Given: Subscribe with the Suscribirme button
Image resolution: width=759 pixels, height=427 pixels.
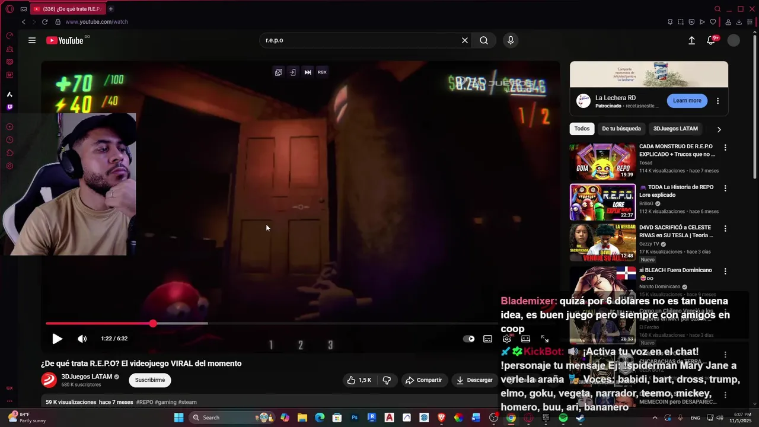Looking at the screenshot, I should pyautogui.click(x=150, y=380).
